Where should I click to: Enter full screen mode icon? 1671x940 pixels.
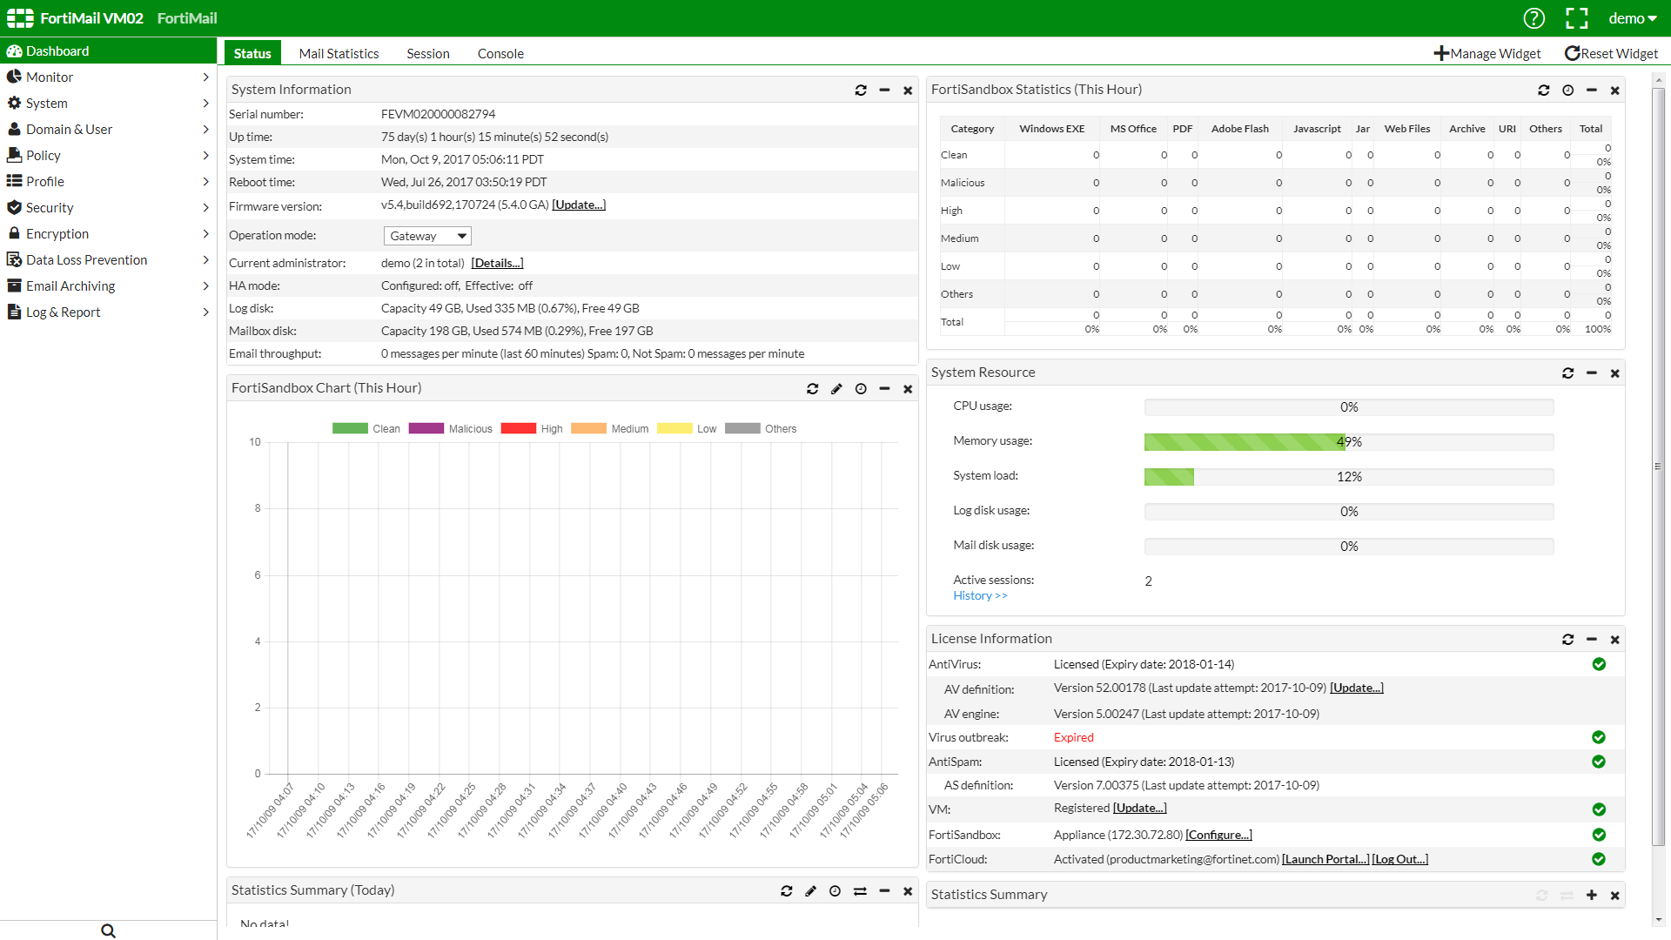coord(1576,18)
